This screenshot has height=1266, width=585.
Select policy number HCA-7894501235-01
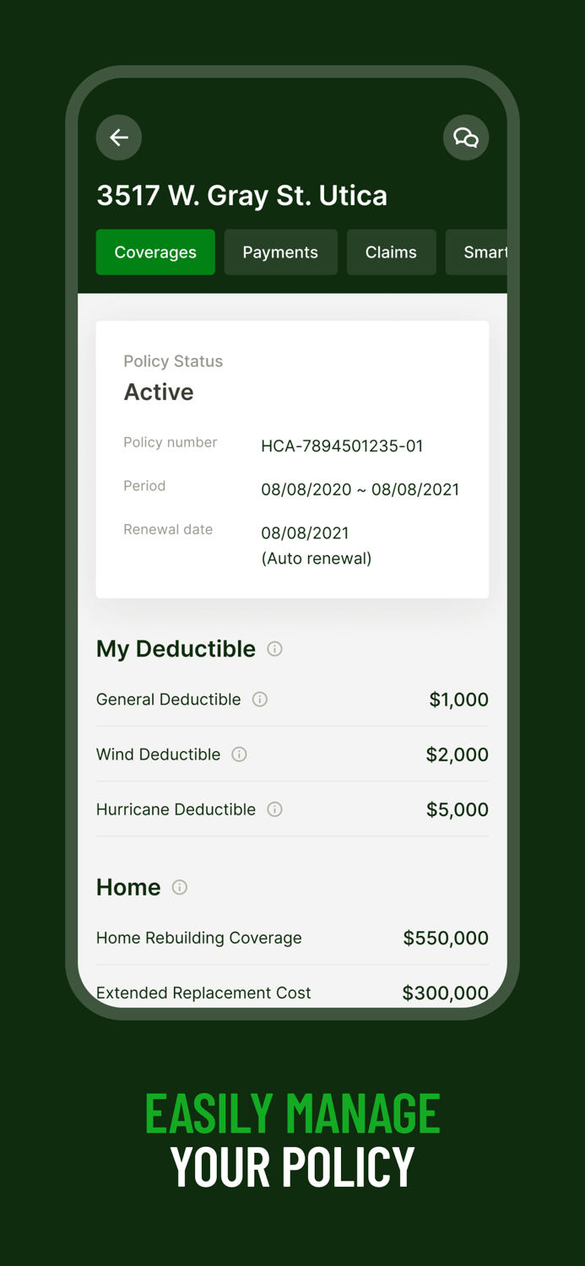pyautogui.click(x=342, y=446)
